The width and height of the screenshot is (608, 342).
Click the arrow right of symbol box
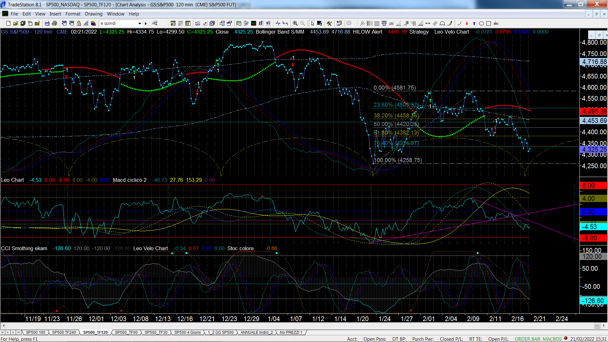point(146,23)
